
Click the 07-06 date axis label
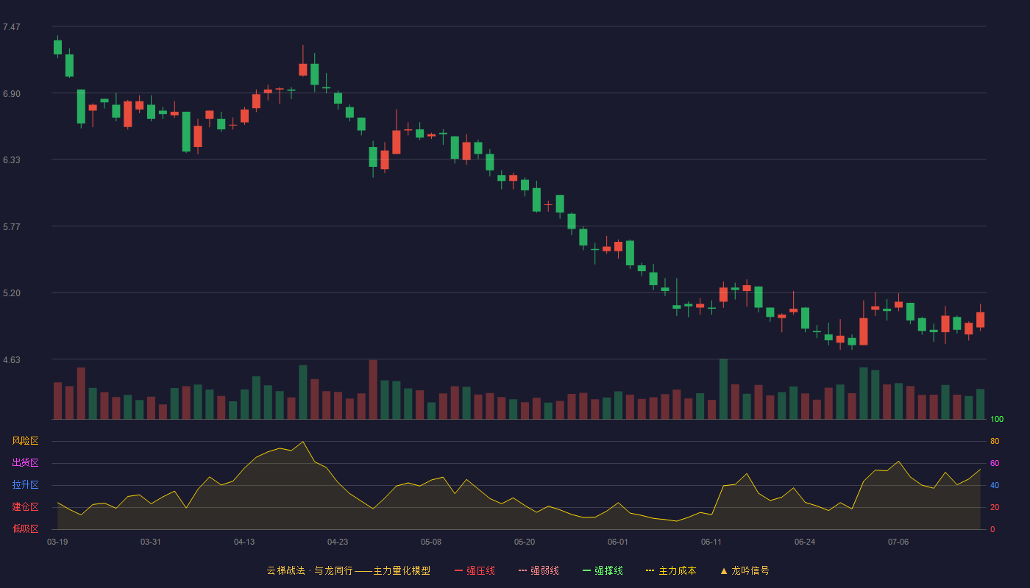coord(898,542)
